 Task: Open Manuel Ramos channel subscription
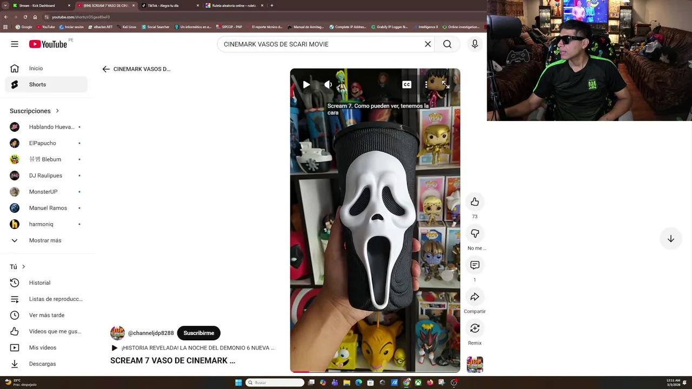coord(46,208)
